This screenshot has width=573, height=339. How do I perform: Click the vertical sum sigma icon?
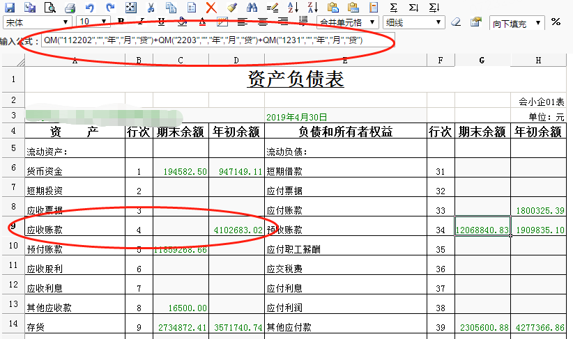[x=413, y=7]
